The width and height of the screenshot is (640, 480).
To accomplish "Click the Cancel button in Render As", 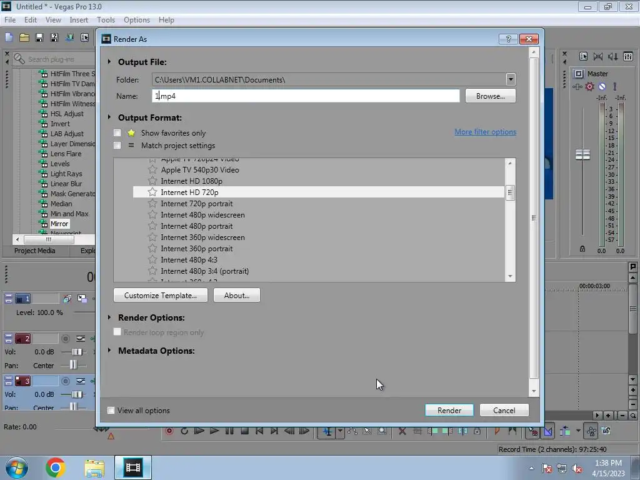I will pos(504,410).
